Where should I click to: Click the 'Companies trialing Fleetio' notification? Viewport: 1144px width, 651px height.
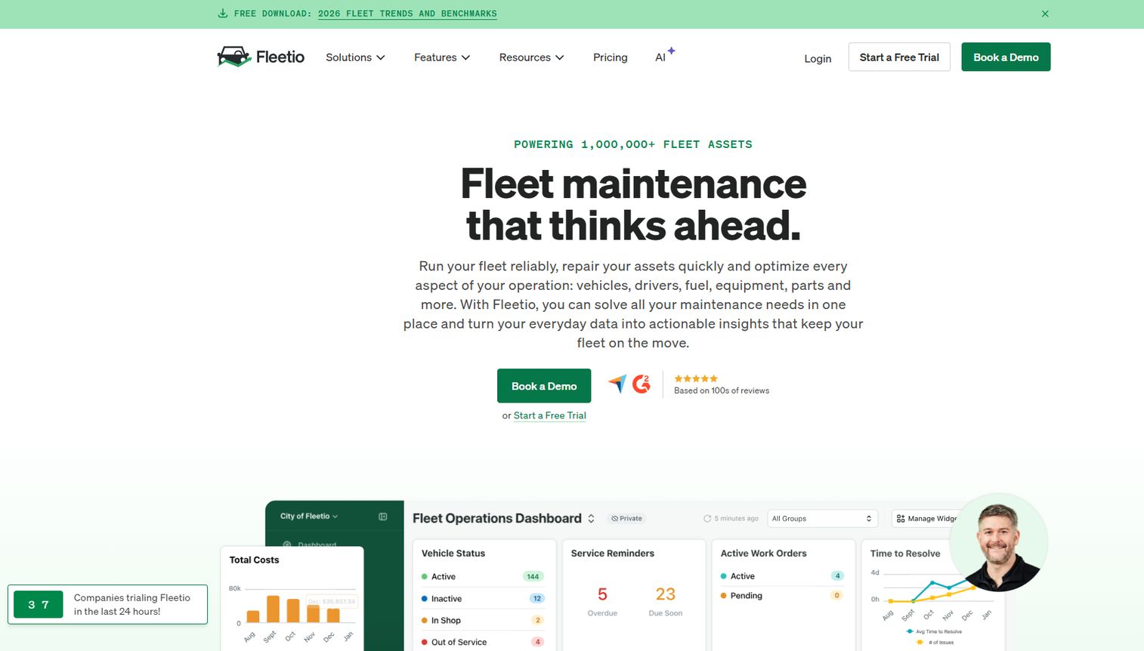click(107, 604)
